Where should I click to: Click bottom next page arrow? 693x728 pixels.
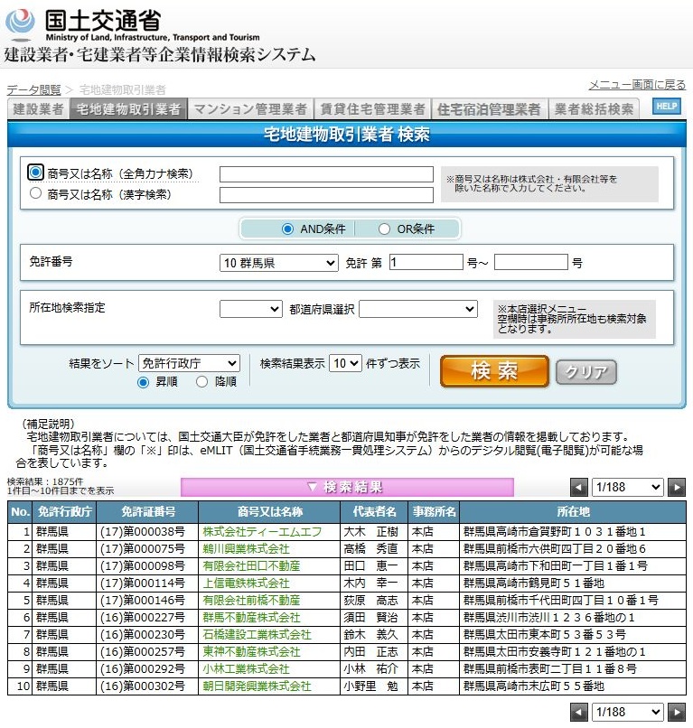pos(676,713)
